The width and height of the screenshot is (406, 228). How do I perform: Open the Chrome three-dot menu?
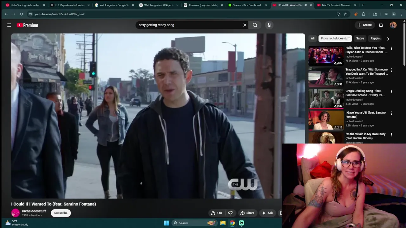click(401, 14)
